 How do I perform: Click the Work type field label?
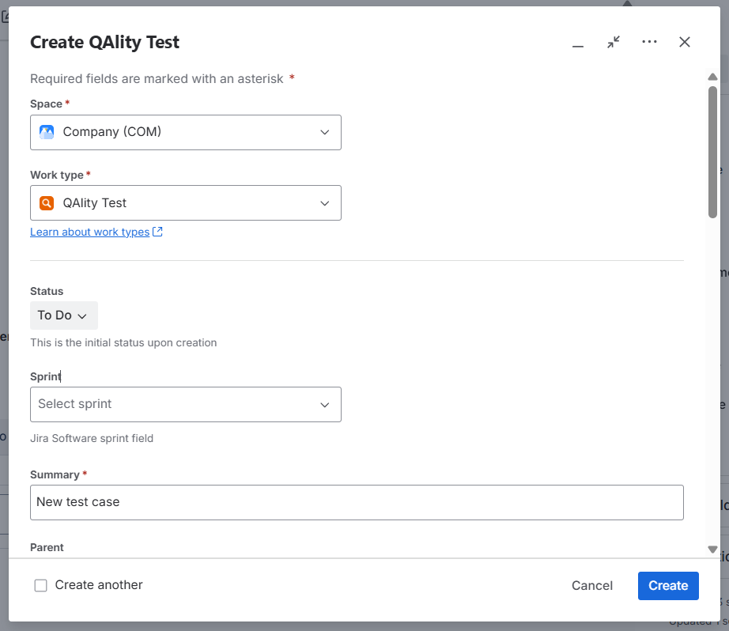pyautogui.click(x=57, y=175)
